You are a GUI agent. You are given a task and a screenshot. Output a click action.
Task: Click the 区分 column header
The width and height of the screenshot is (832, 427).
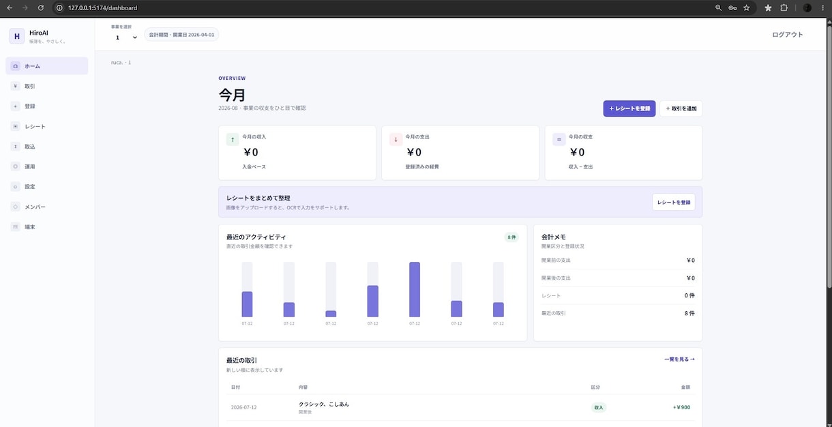tap(595, 387)
